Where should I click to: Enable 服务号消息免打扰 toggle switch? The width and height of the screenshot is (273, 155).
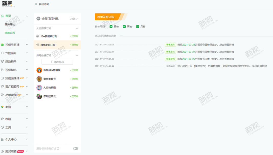pyautogui.click(x=75, y=148)
